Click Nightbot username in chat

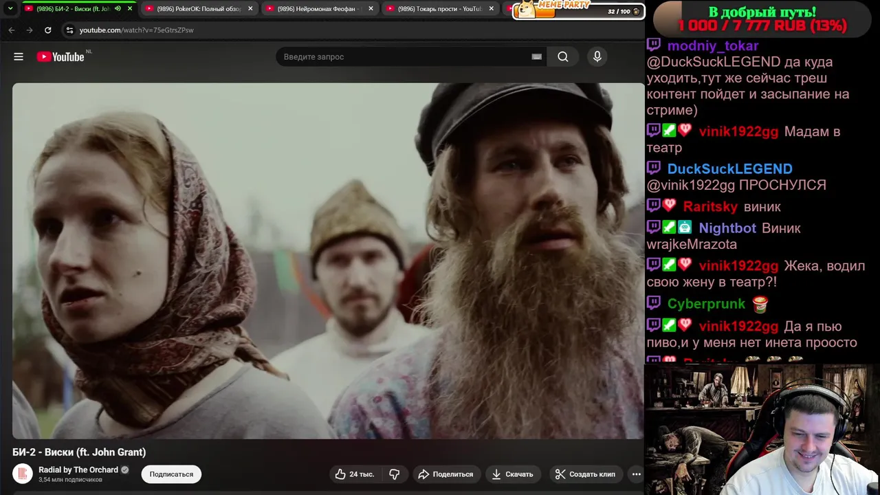(727, 228)
